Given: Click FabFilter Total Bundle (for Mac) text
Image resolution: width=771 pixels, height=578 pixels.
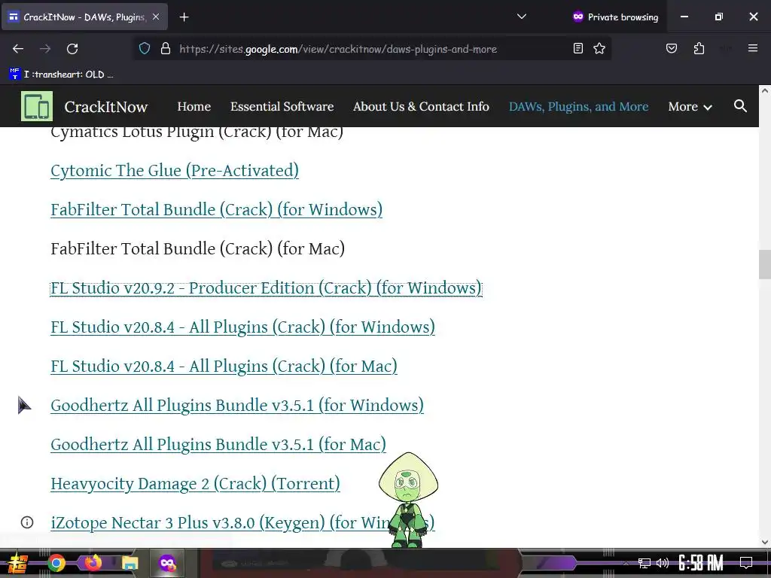Looking at the screenshot, I should (x=198, y=248).
